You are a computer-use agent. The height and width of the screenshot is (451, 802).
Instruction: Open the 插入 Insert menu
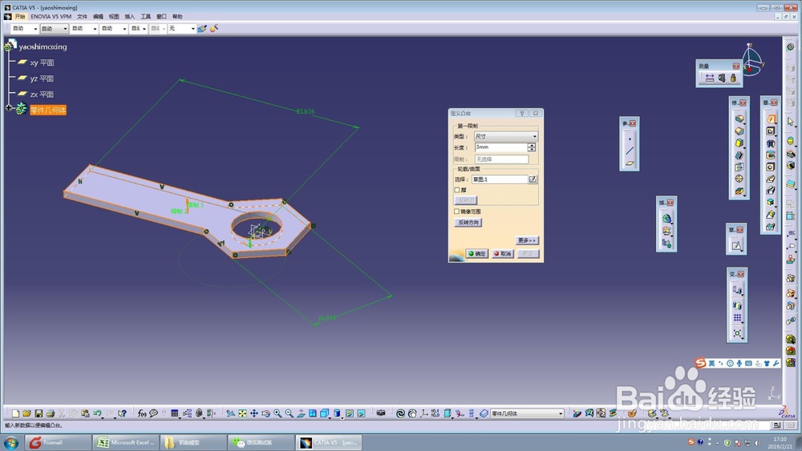[x=130, y=16]
